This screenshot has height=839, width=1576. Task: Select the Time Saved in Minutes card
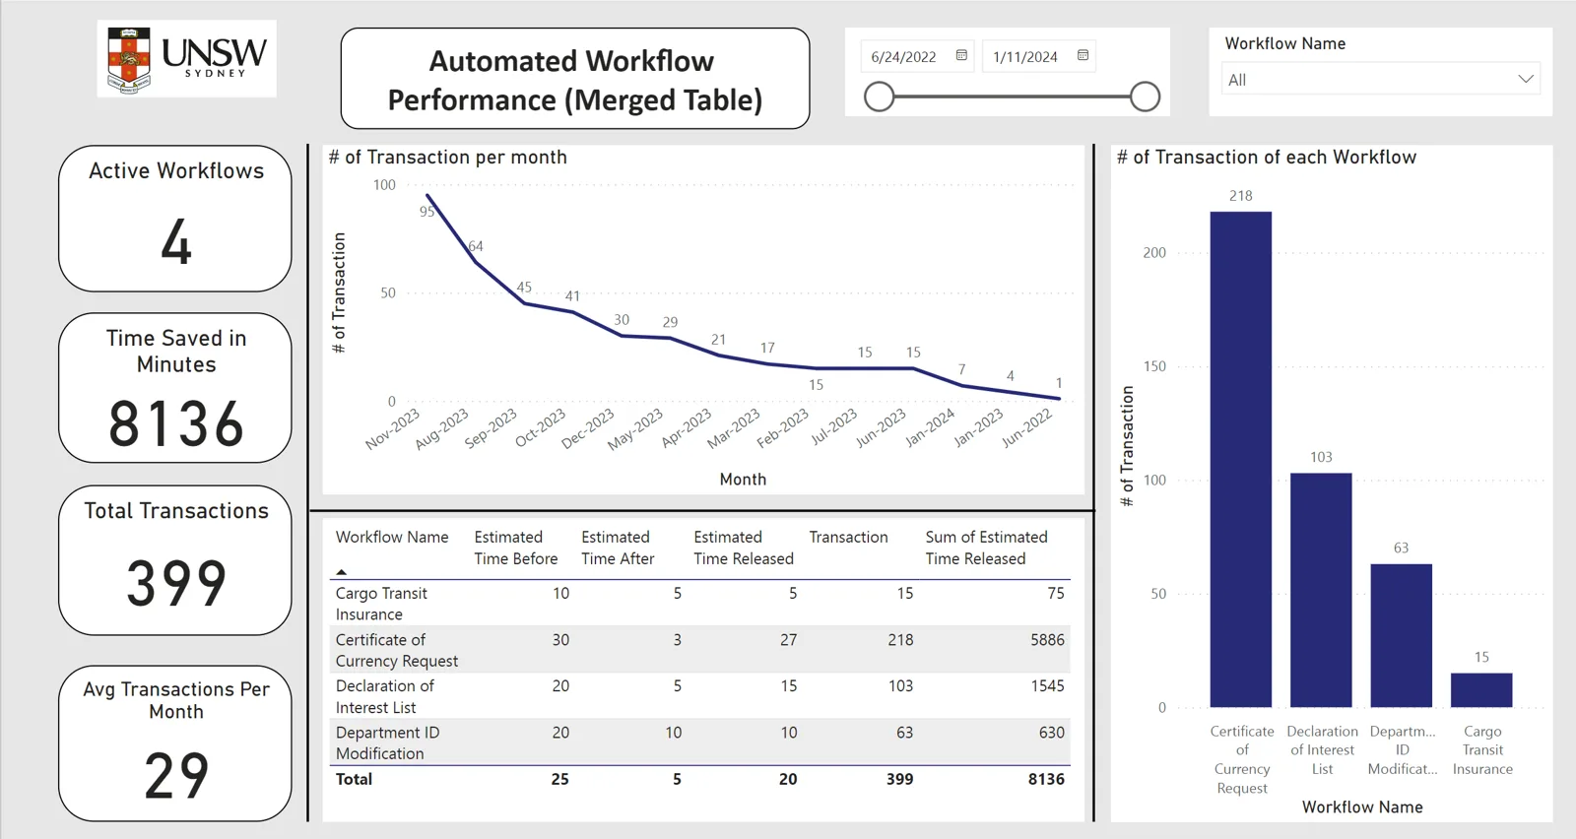pos(175,388)
